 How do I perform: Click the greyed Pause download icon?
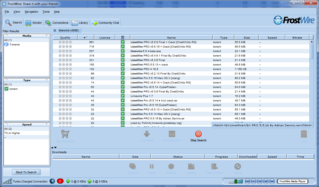tap(152, 166)
